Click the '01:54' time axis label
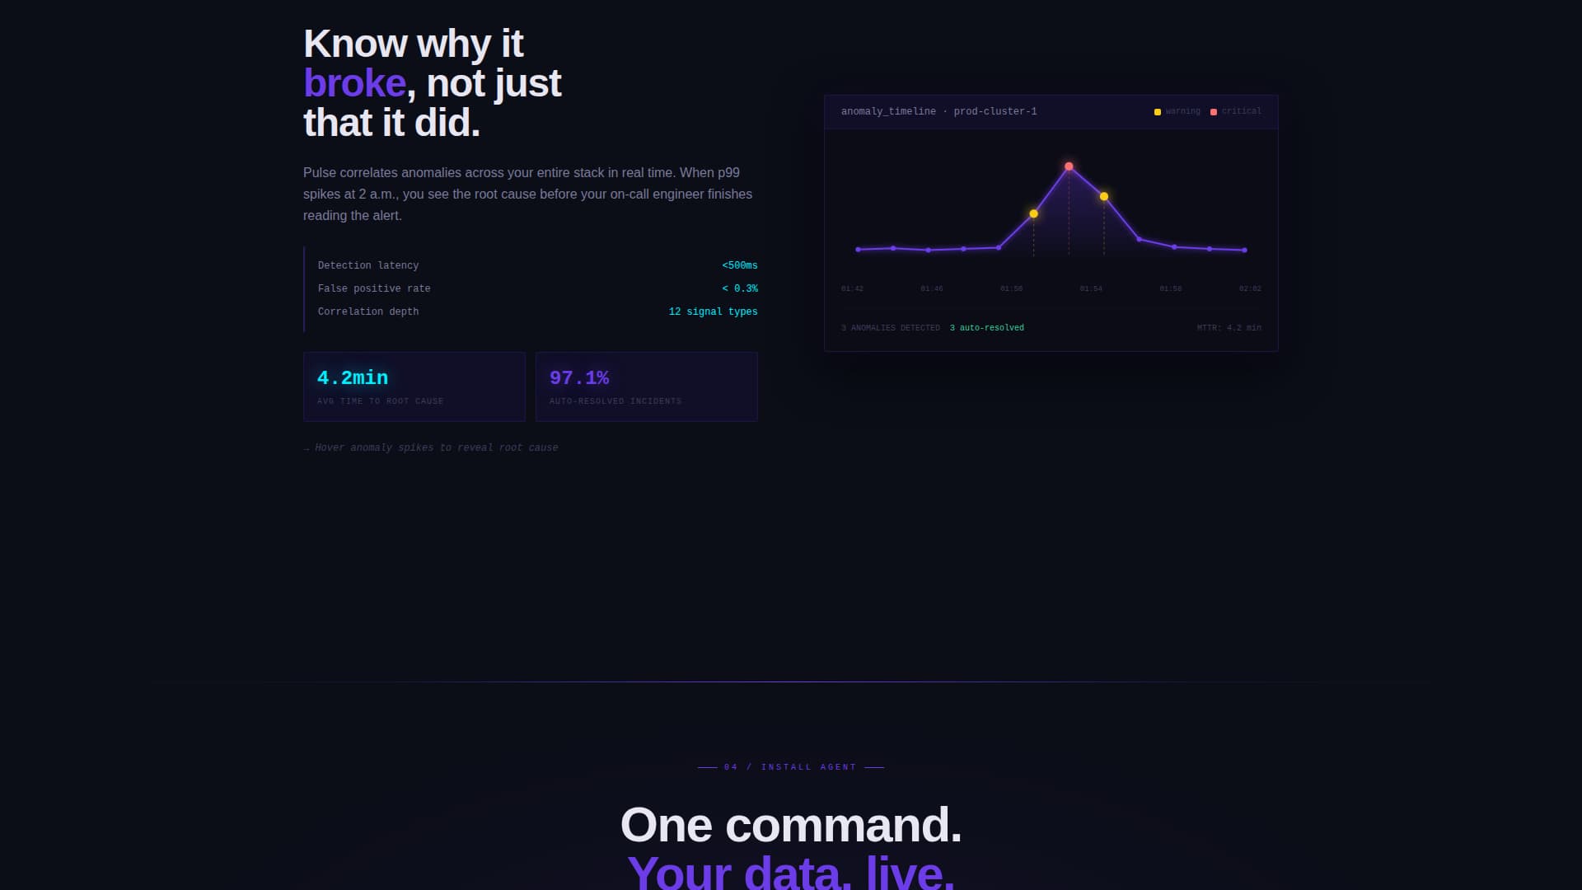Screen dimensions: 1582x890 click(1091, 289)
